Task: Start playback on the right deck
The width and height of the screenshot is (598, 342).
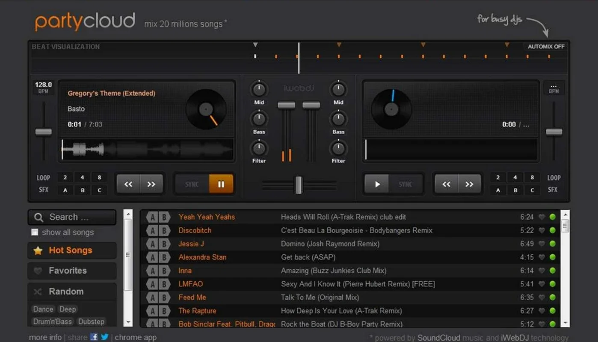Action: pos(377,184)
